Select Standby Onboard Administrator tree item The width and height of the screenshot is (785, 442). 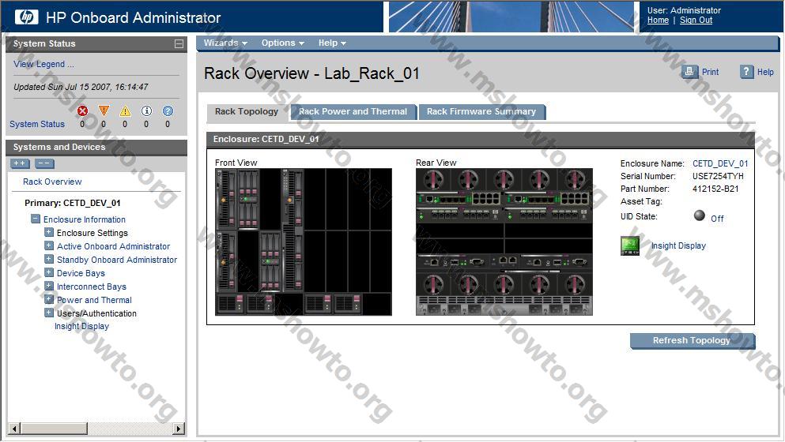[117, 260]
